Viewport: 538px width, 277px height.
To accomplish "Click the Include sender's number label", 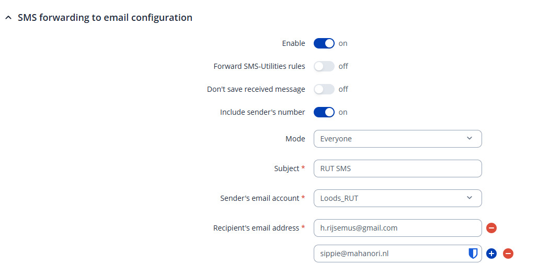I will pos(262,112).
